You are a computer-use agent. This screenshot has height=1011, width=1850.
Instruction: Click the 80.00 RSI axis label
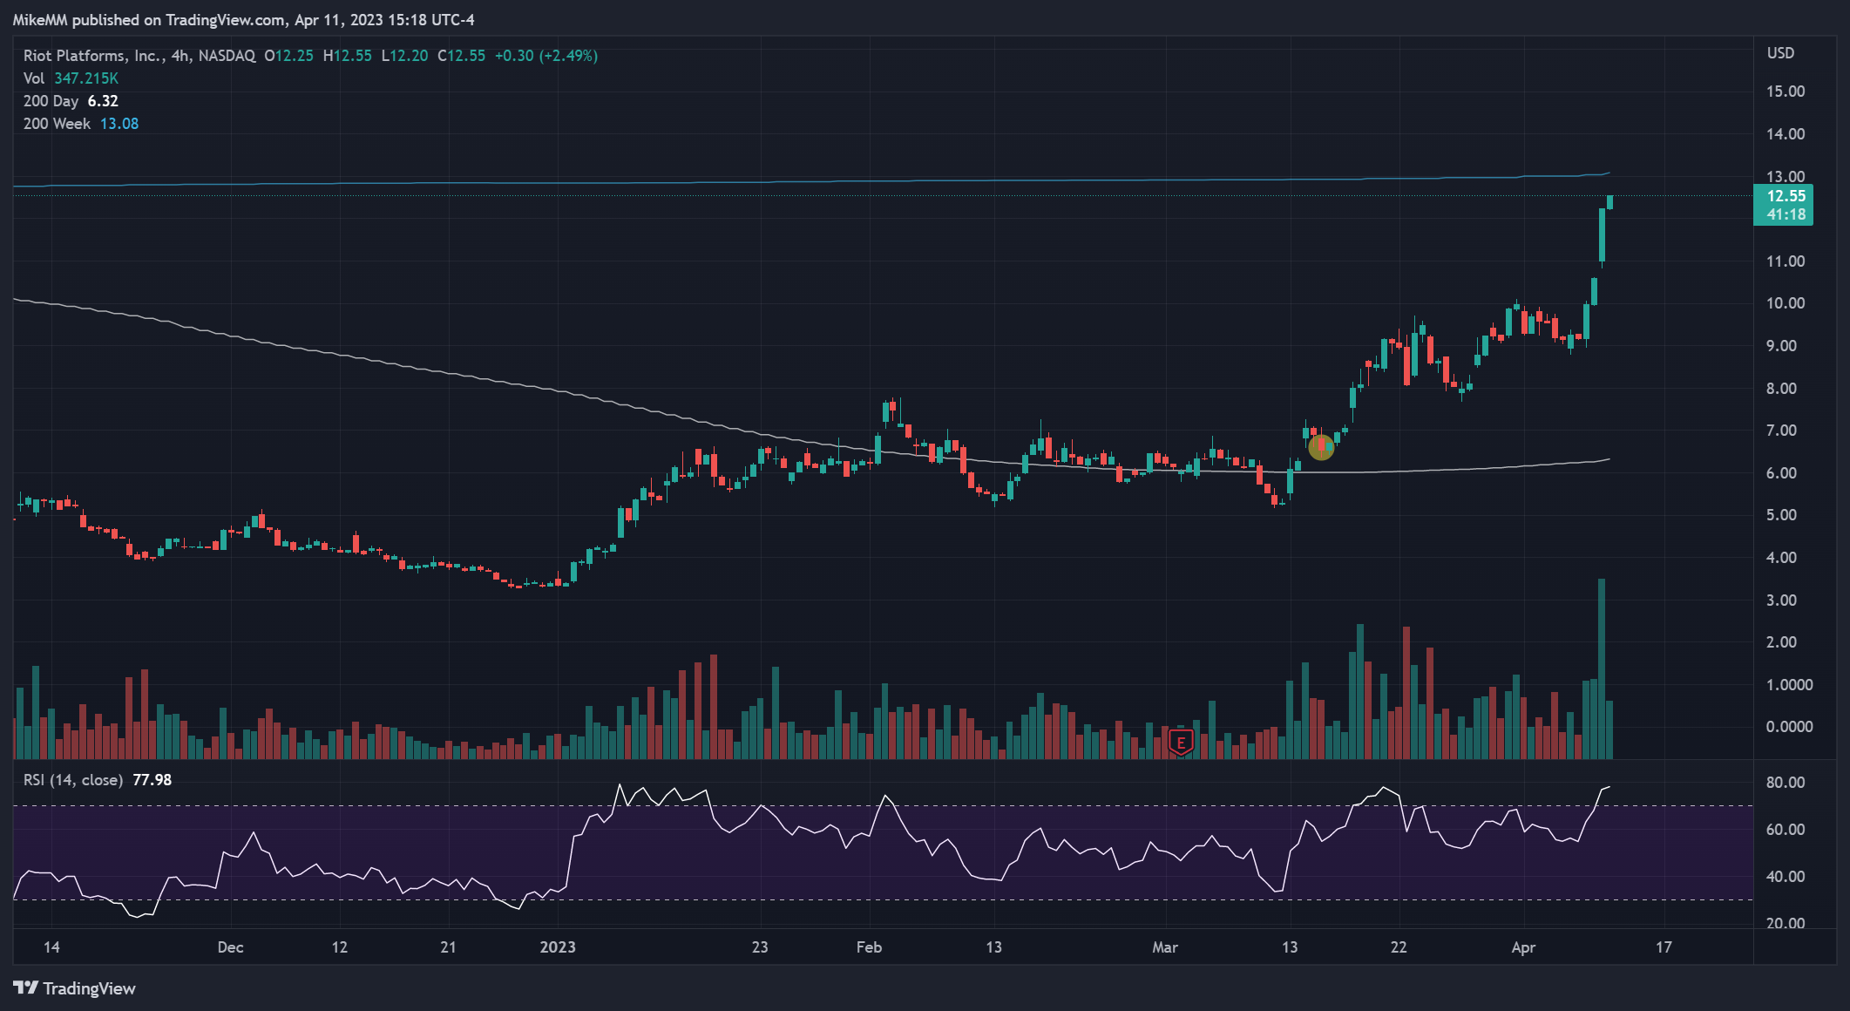[x=1785, y=783]
